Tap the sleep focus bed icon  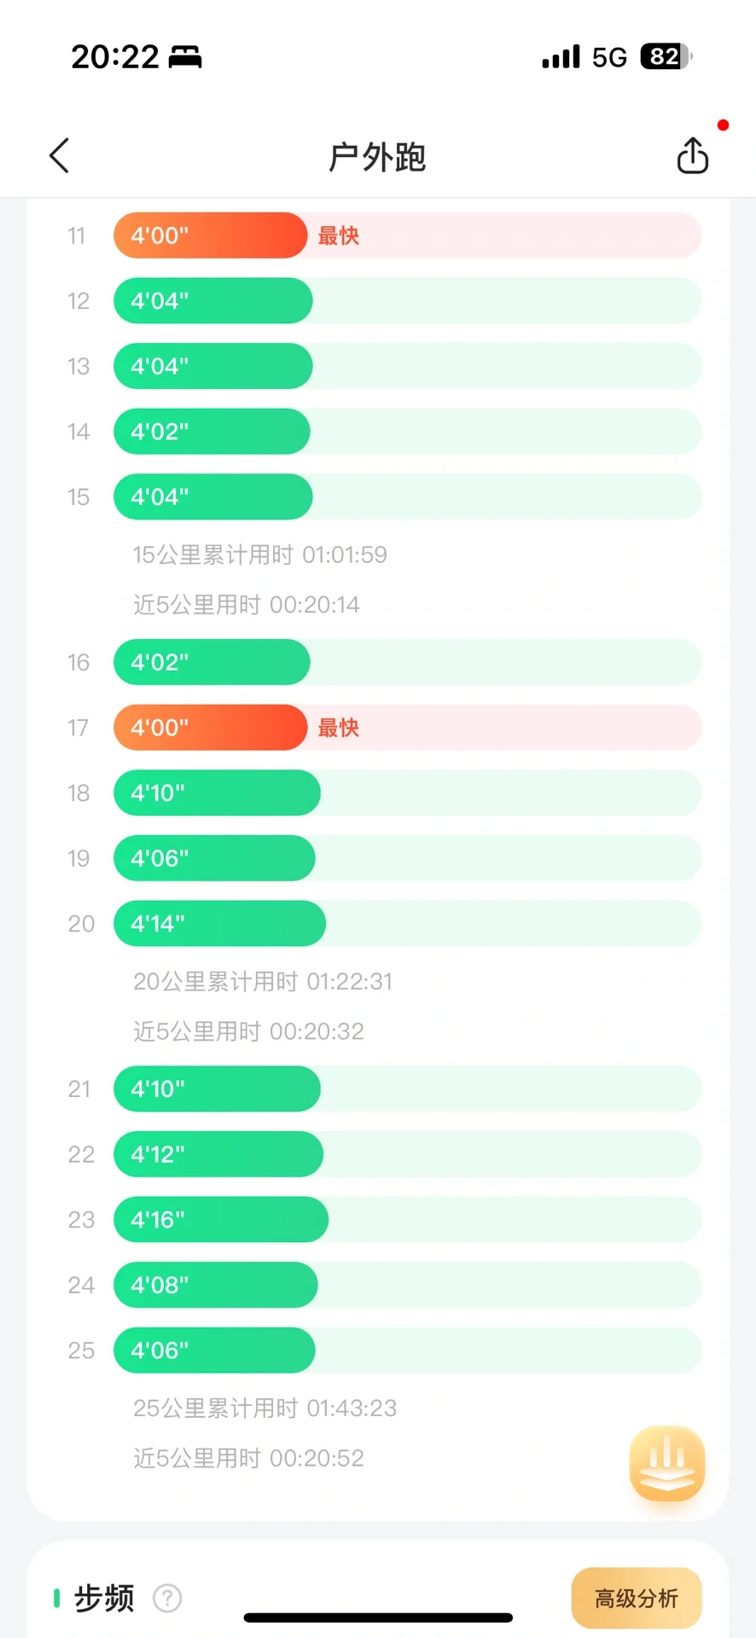pos(185,57)
